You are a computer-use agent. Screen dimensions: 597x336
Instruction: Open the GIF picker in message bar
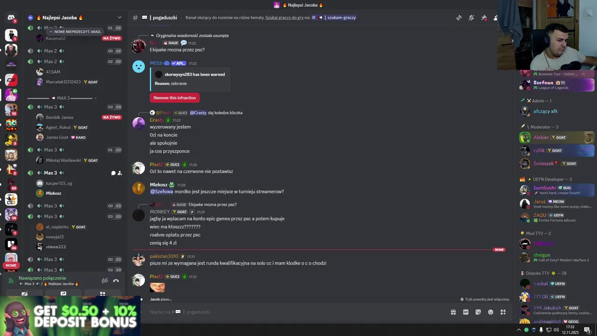(465, 312)
